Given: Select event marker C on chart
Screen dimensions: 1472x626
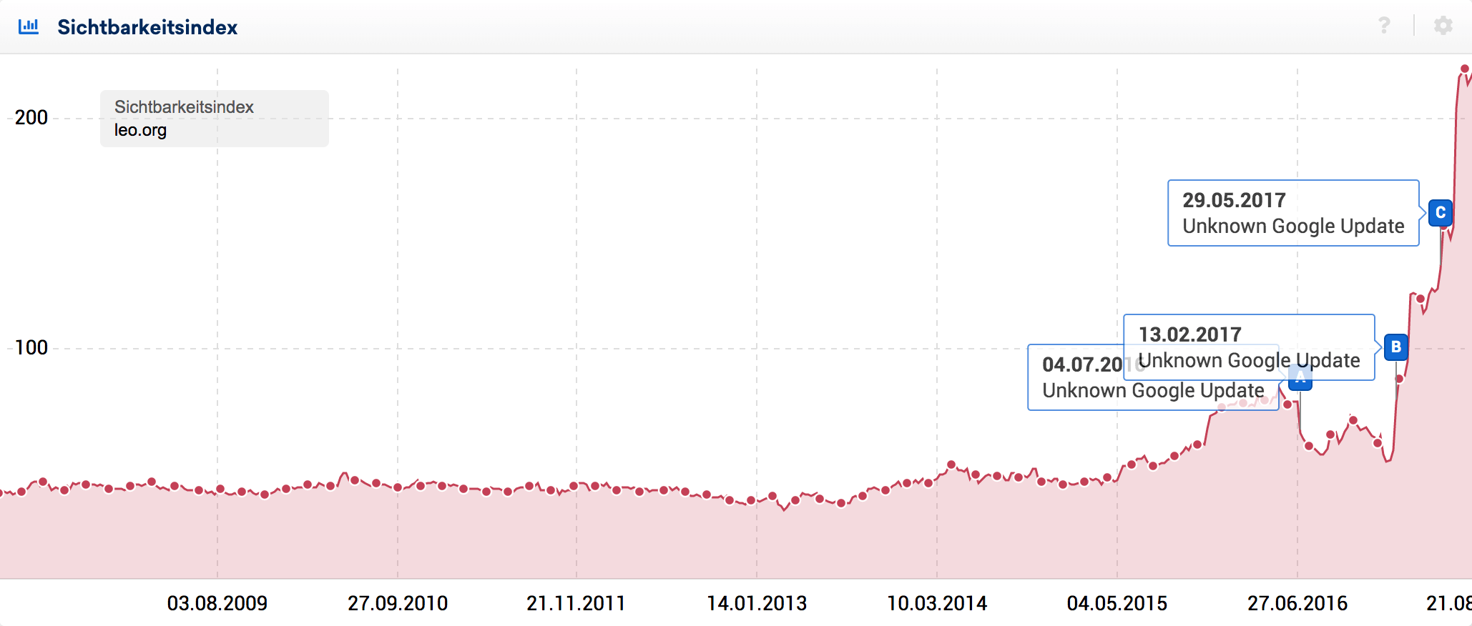Looking at the screenshot, I should (1441, 212).
